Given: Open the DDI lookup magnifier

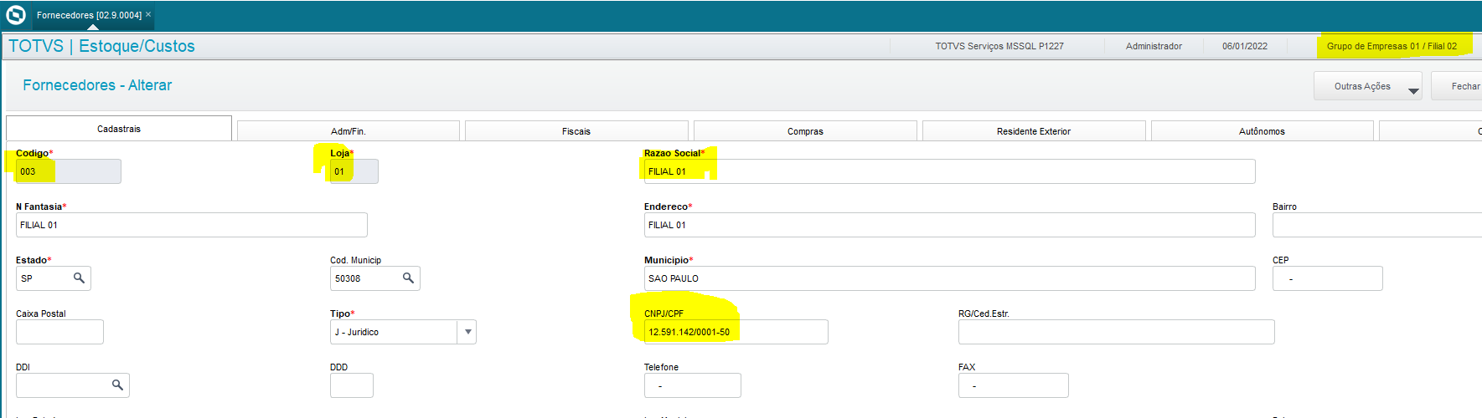Looking at the screenshot, I should (117, 385).
